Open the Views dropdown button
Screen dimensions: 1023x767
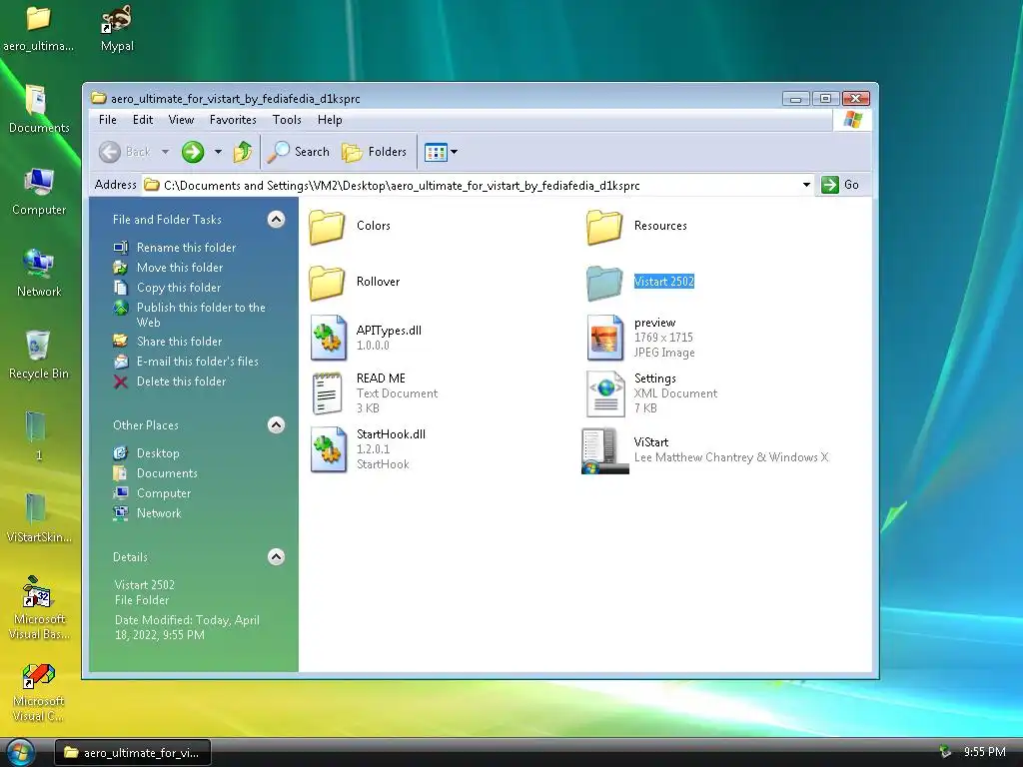tap(441, 152)
